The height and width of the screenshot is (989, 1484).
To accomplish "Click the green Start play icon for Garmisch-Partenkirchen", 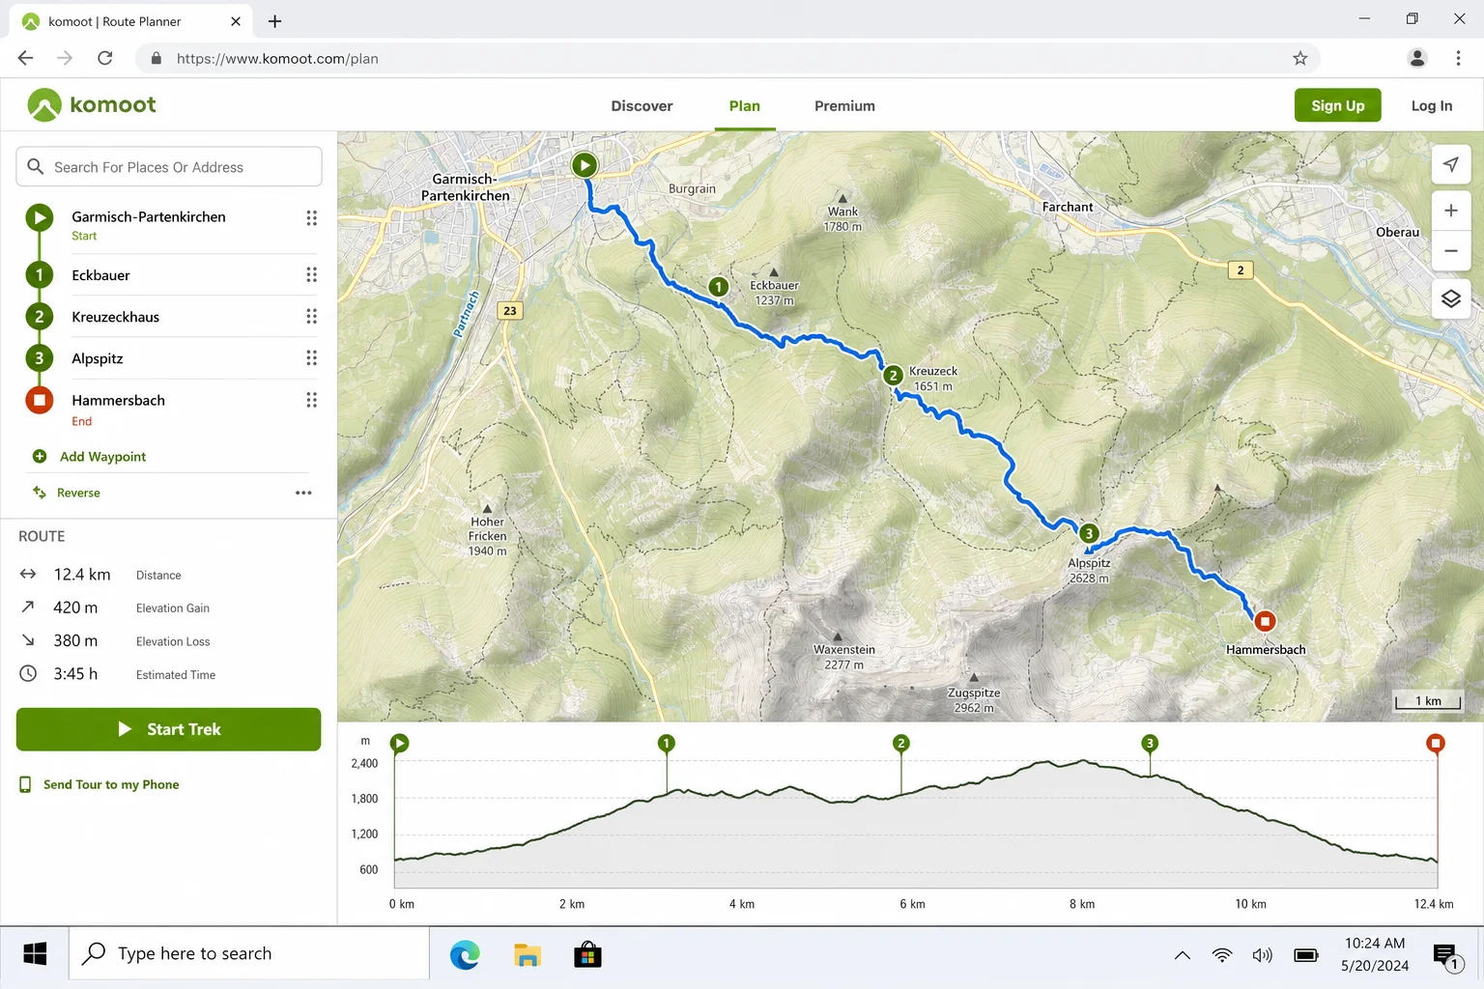I will click(40, 217).
